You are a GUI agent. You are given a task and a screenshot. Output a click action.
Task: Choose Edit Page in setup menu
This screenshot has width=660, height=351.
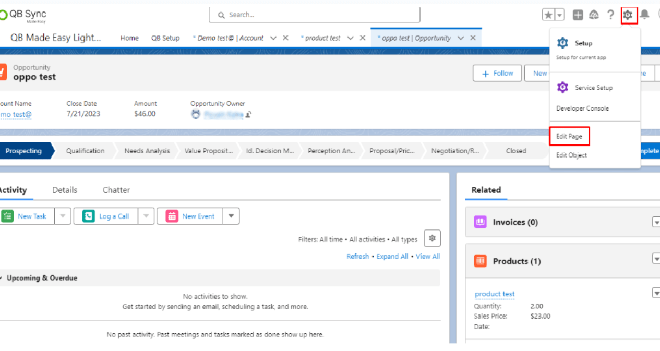pos(569,137)
